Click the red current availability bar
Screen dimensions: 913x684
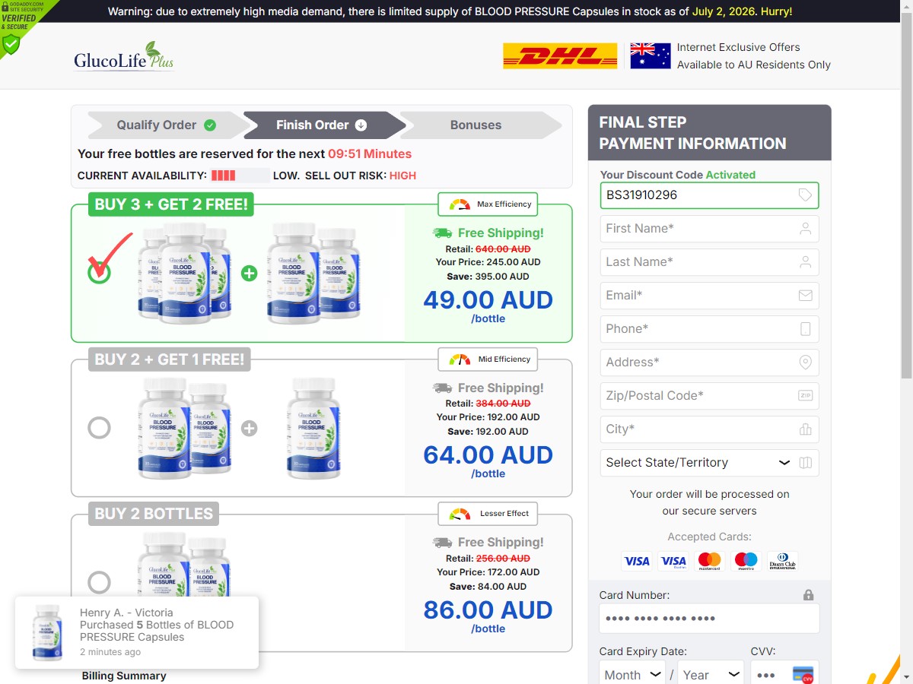(224, 176)
